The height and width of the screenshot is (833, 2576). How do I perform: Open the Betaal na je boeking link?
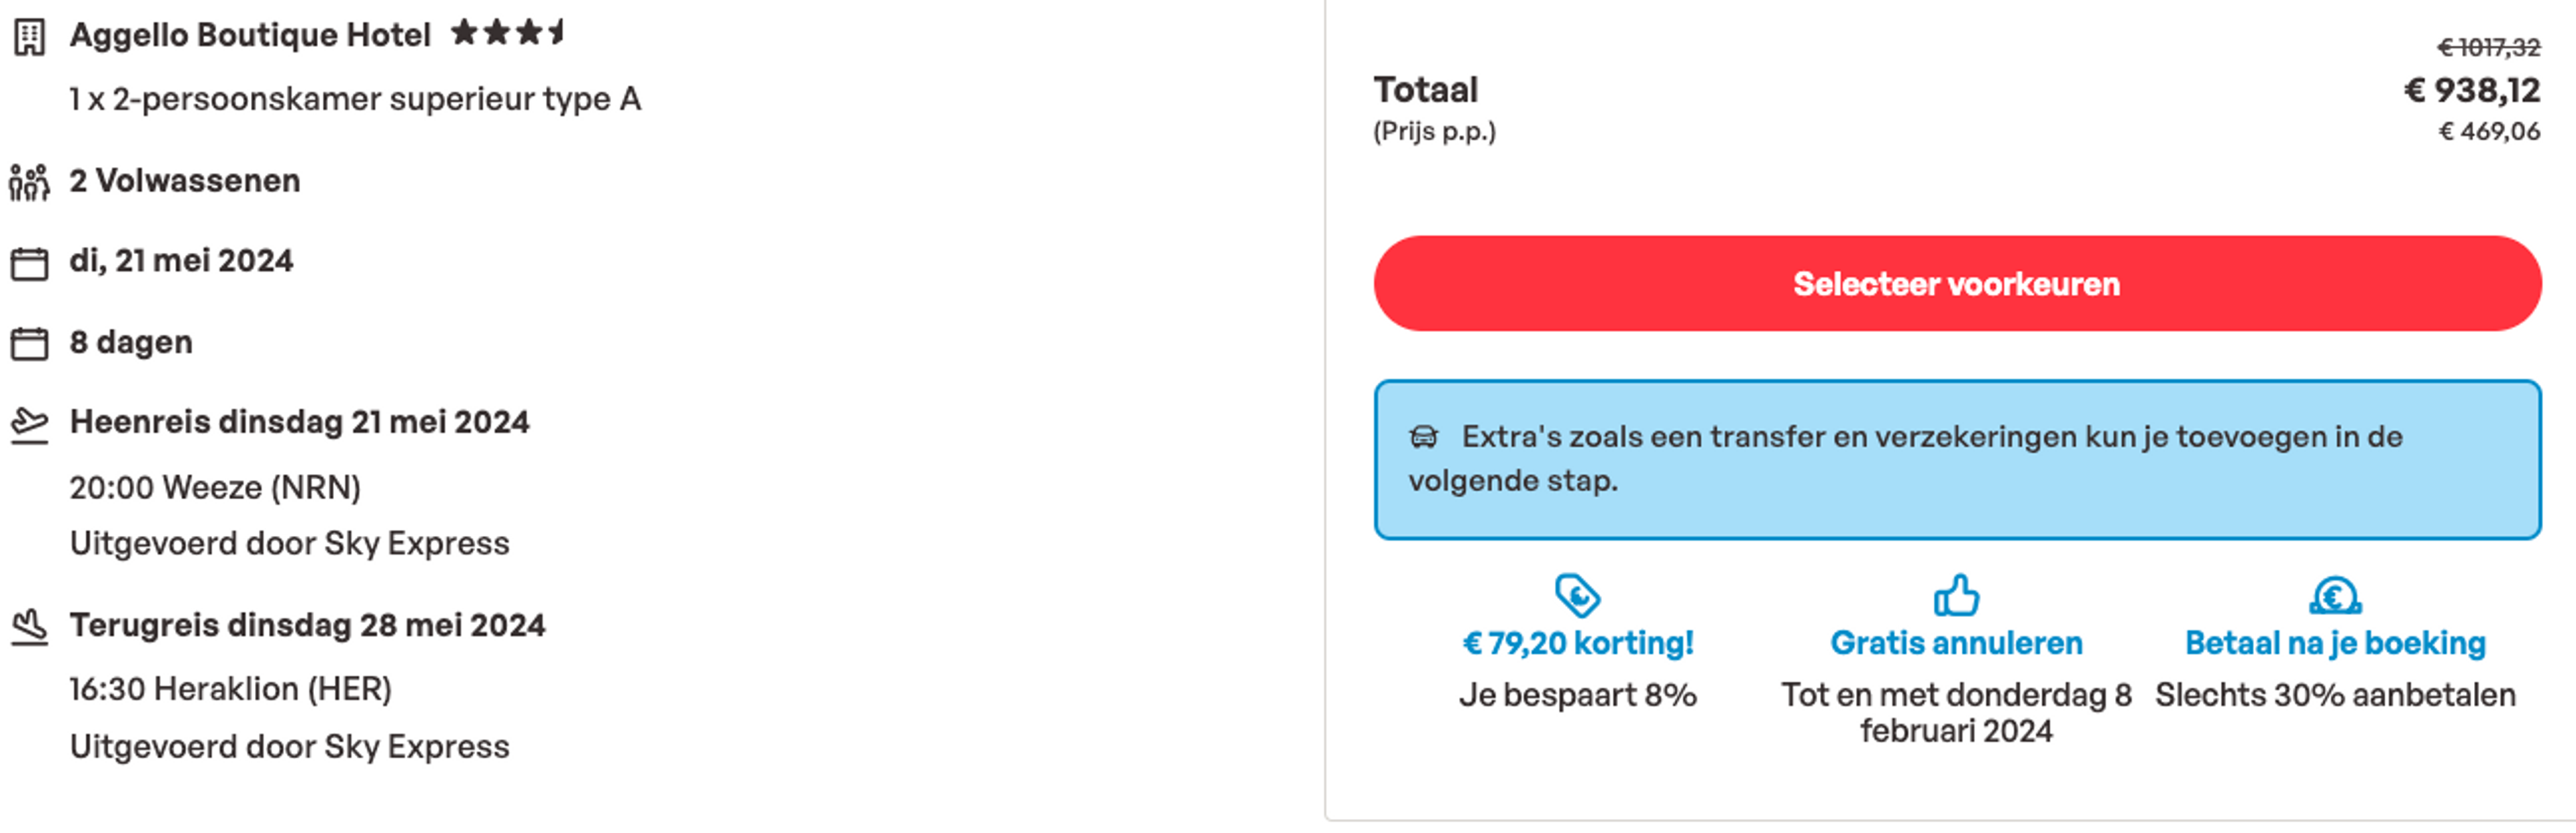tap(2334, 643)
